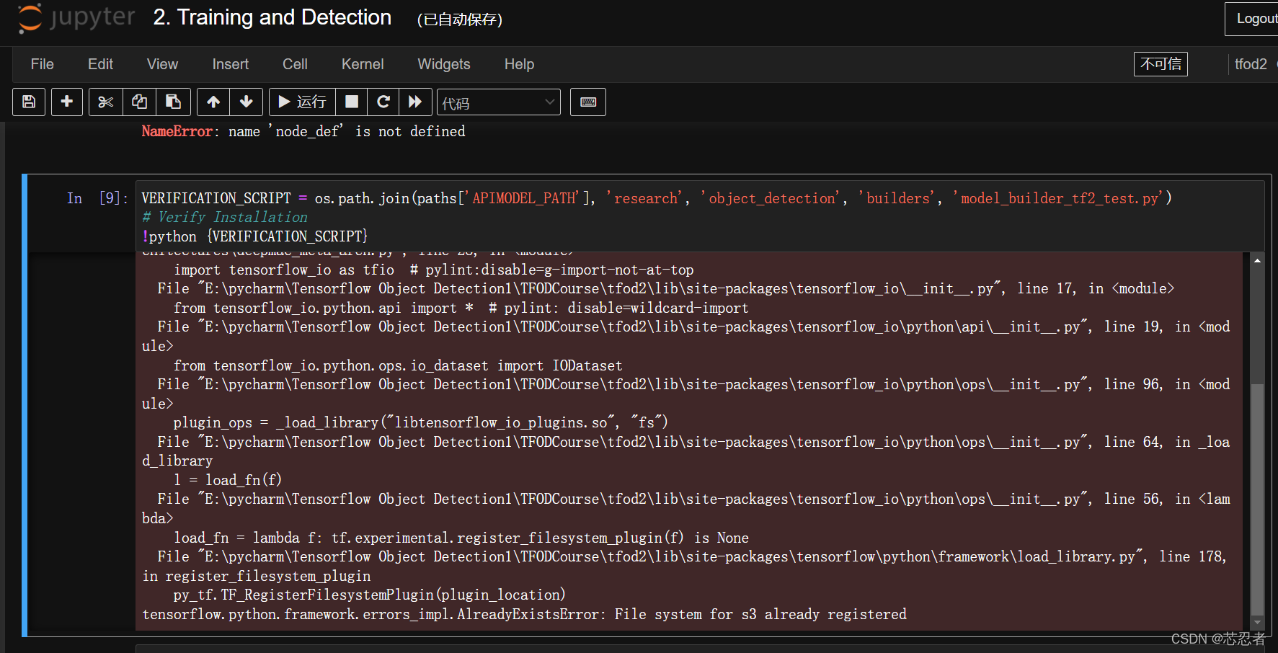
Task: Paste a cell with the clipboard icon
Action: 173,102
